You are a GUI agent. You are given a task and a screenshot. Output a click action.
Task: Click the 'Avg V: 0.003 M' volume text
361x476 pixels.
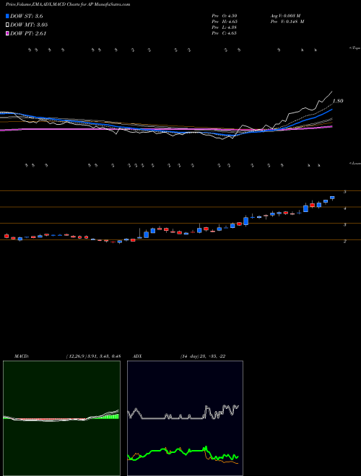285,15
